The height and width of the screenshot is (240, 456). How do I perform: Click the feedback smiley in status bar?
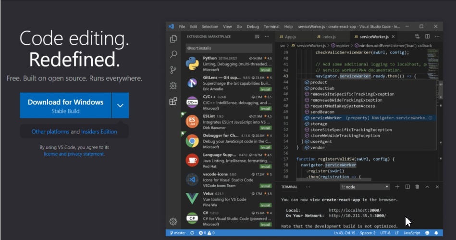pyautogui.click(x=427, y=233)
